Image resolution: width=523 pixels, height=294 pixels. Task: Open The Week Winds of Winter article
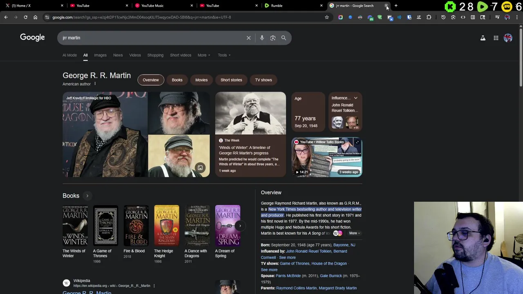250,134
